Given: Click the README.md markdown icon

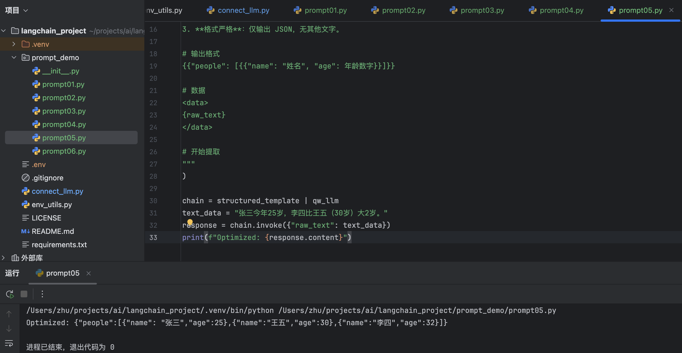Looking at the screenshot, I should coord(26,231).
